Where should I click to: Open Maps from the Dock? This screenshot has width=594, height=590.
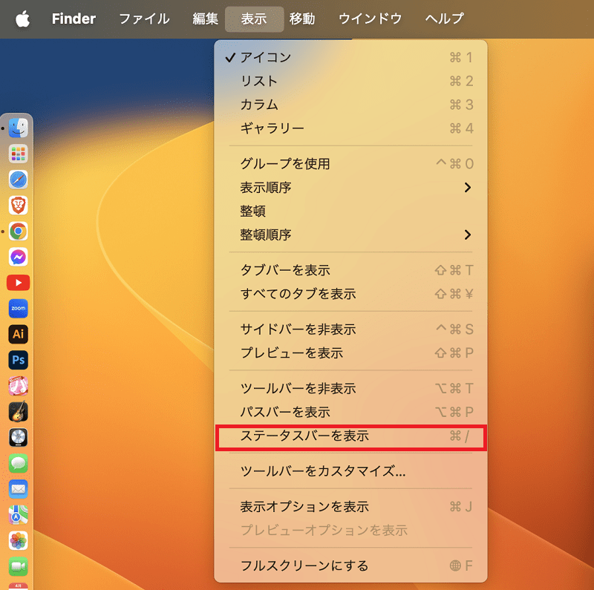[18, 514]
